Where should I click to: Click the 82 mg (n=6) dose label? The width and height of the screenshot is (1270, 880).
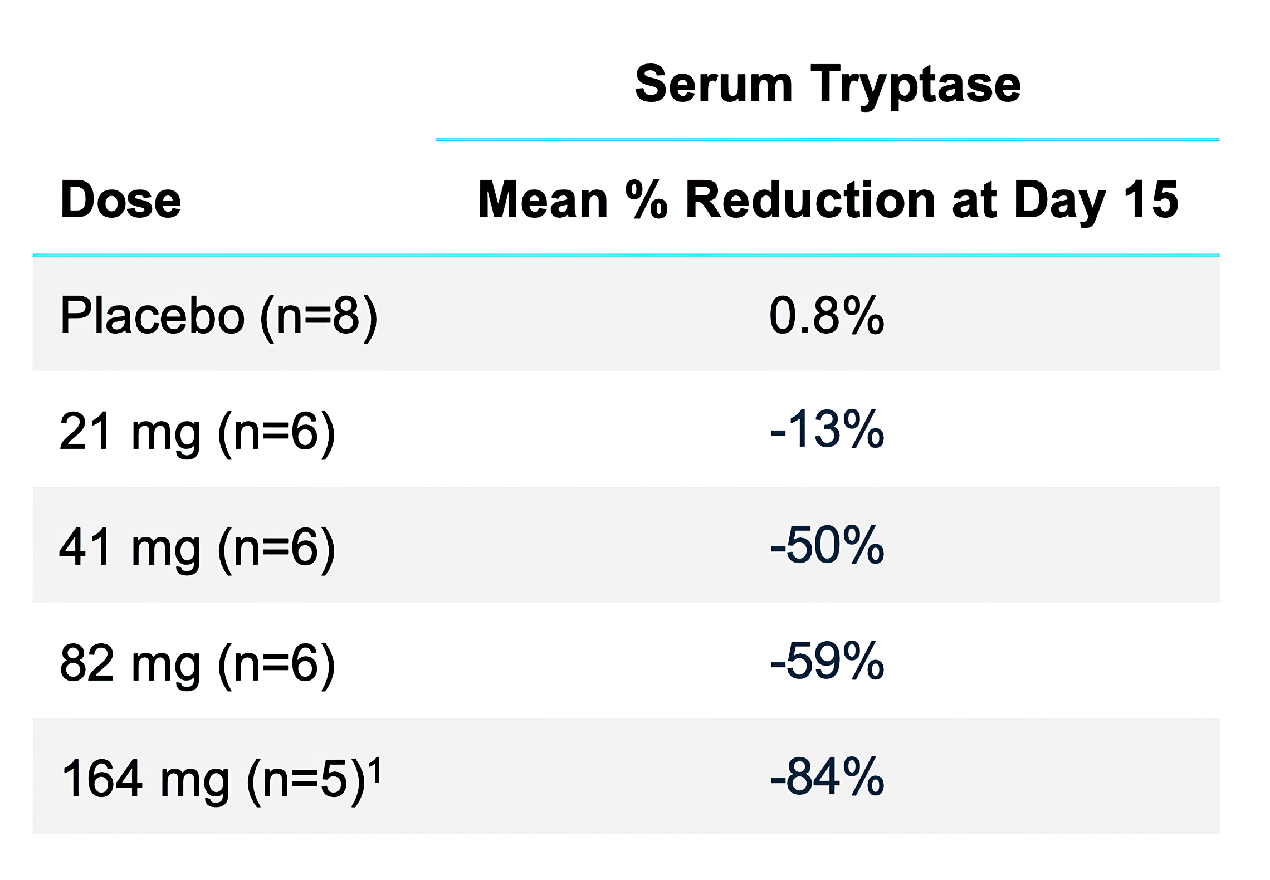point(197,663)
